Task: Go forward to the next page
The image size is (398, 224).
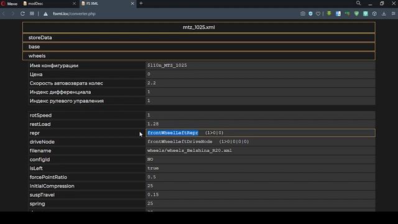Action: 12,14
